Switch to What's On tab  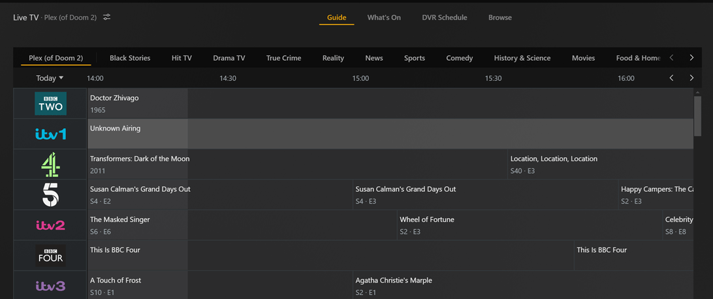384,18
